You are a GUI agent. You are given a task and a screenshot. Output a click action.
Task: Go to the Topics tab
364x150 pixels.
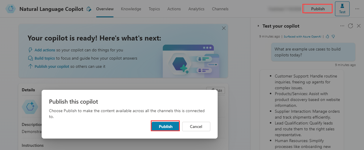click(x=154, y=9)
